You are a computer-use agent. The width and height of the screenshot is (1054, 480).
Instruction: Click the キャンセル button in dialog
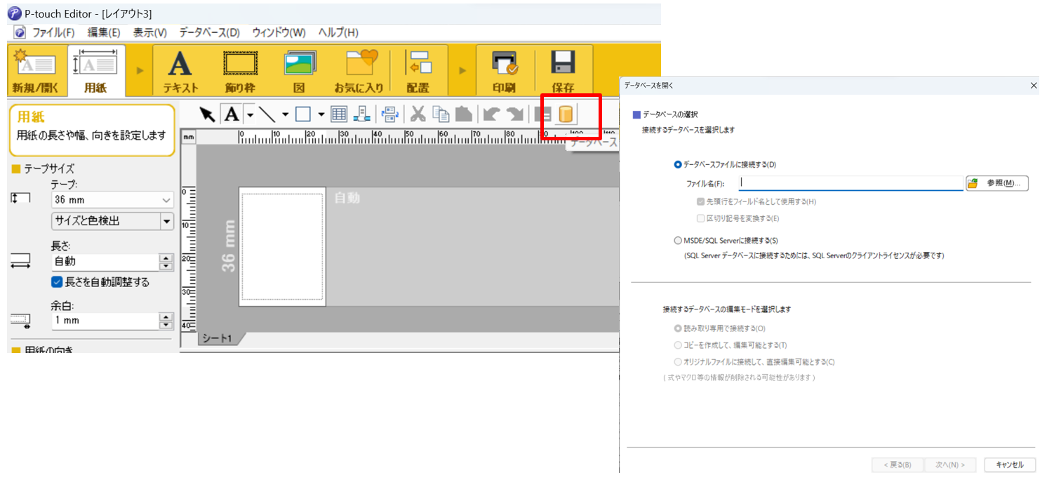click(x=1010, y=465)
